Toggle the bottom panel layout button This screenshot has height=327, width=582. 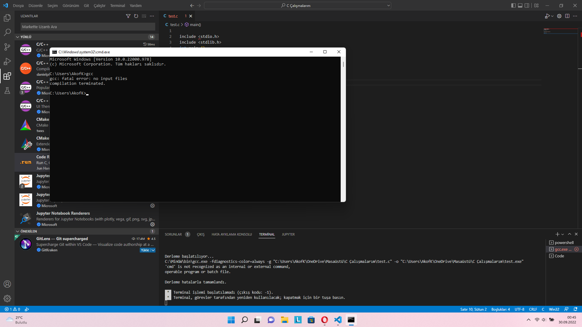(x=520, y=5)
